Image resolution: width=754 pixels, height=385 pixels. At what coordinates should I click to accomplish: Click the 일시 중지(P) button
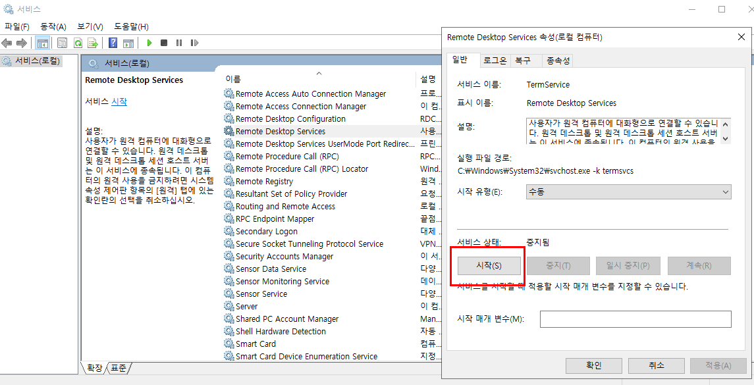628,265
